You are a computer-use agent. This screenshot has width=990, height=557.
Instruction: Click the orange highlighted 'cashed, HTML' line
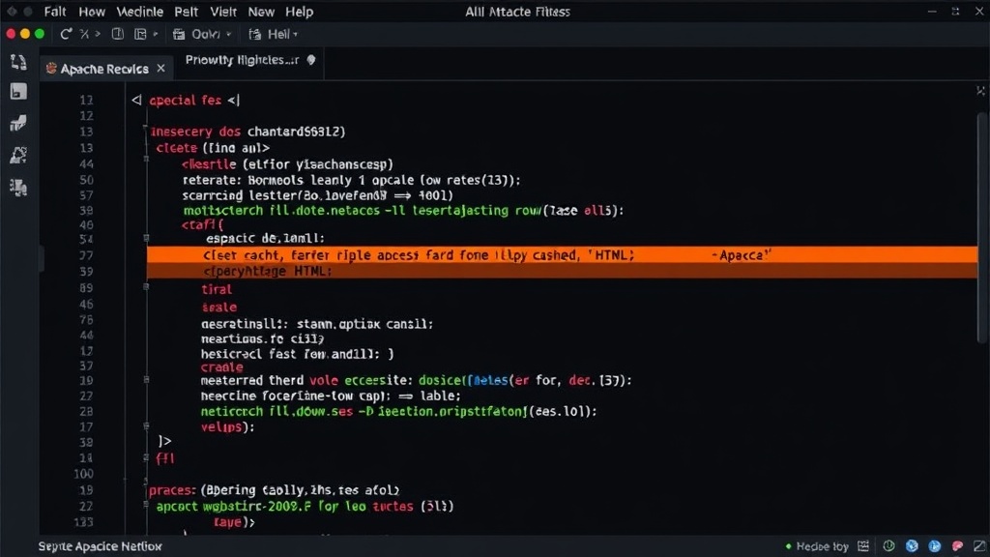click(562, 255)
